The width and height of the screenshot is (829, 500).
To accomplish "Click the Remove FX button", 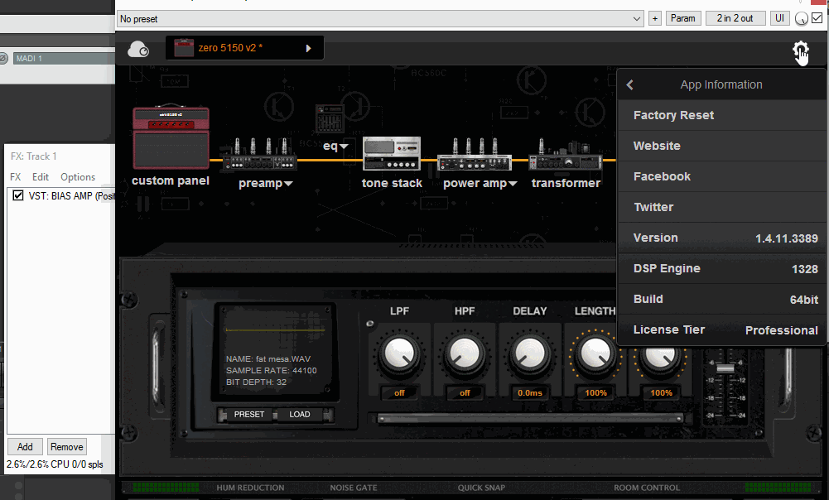I will coord(66,447).
